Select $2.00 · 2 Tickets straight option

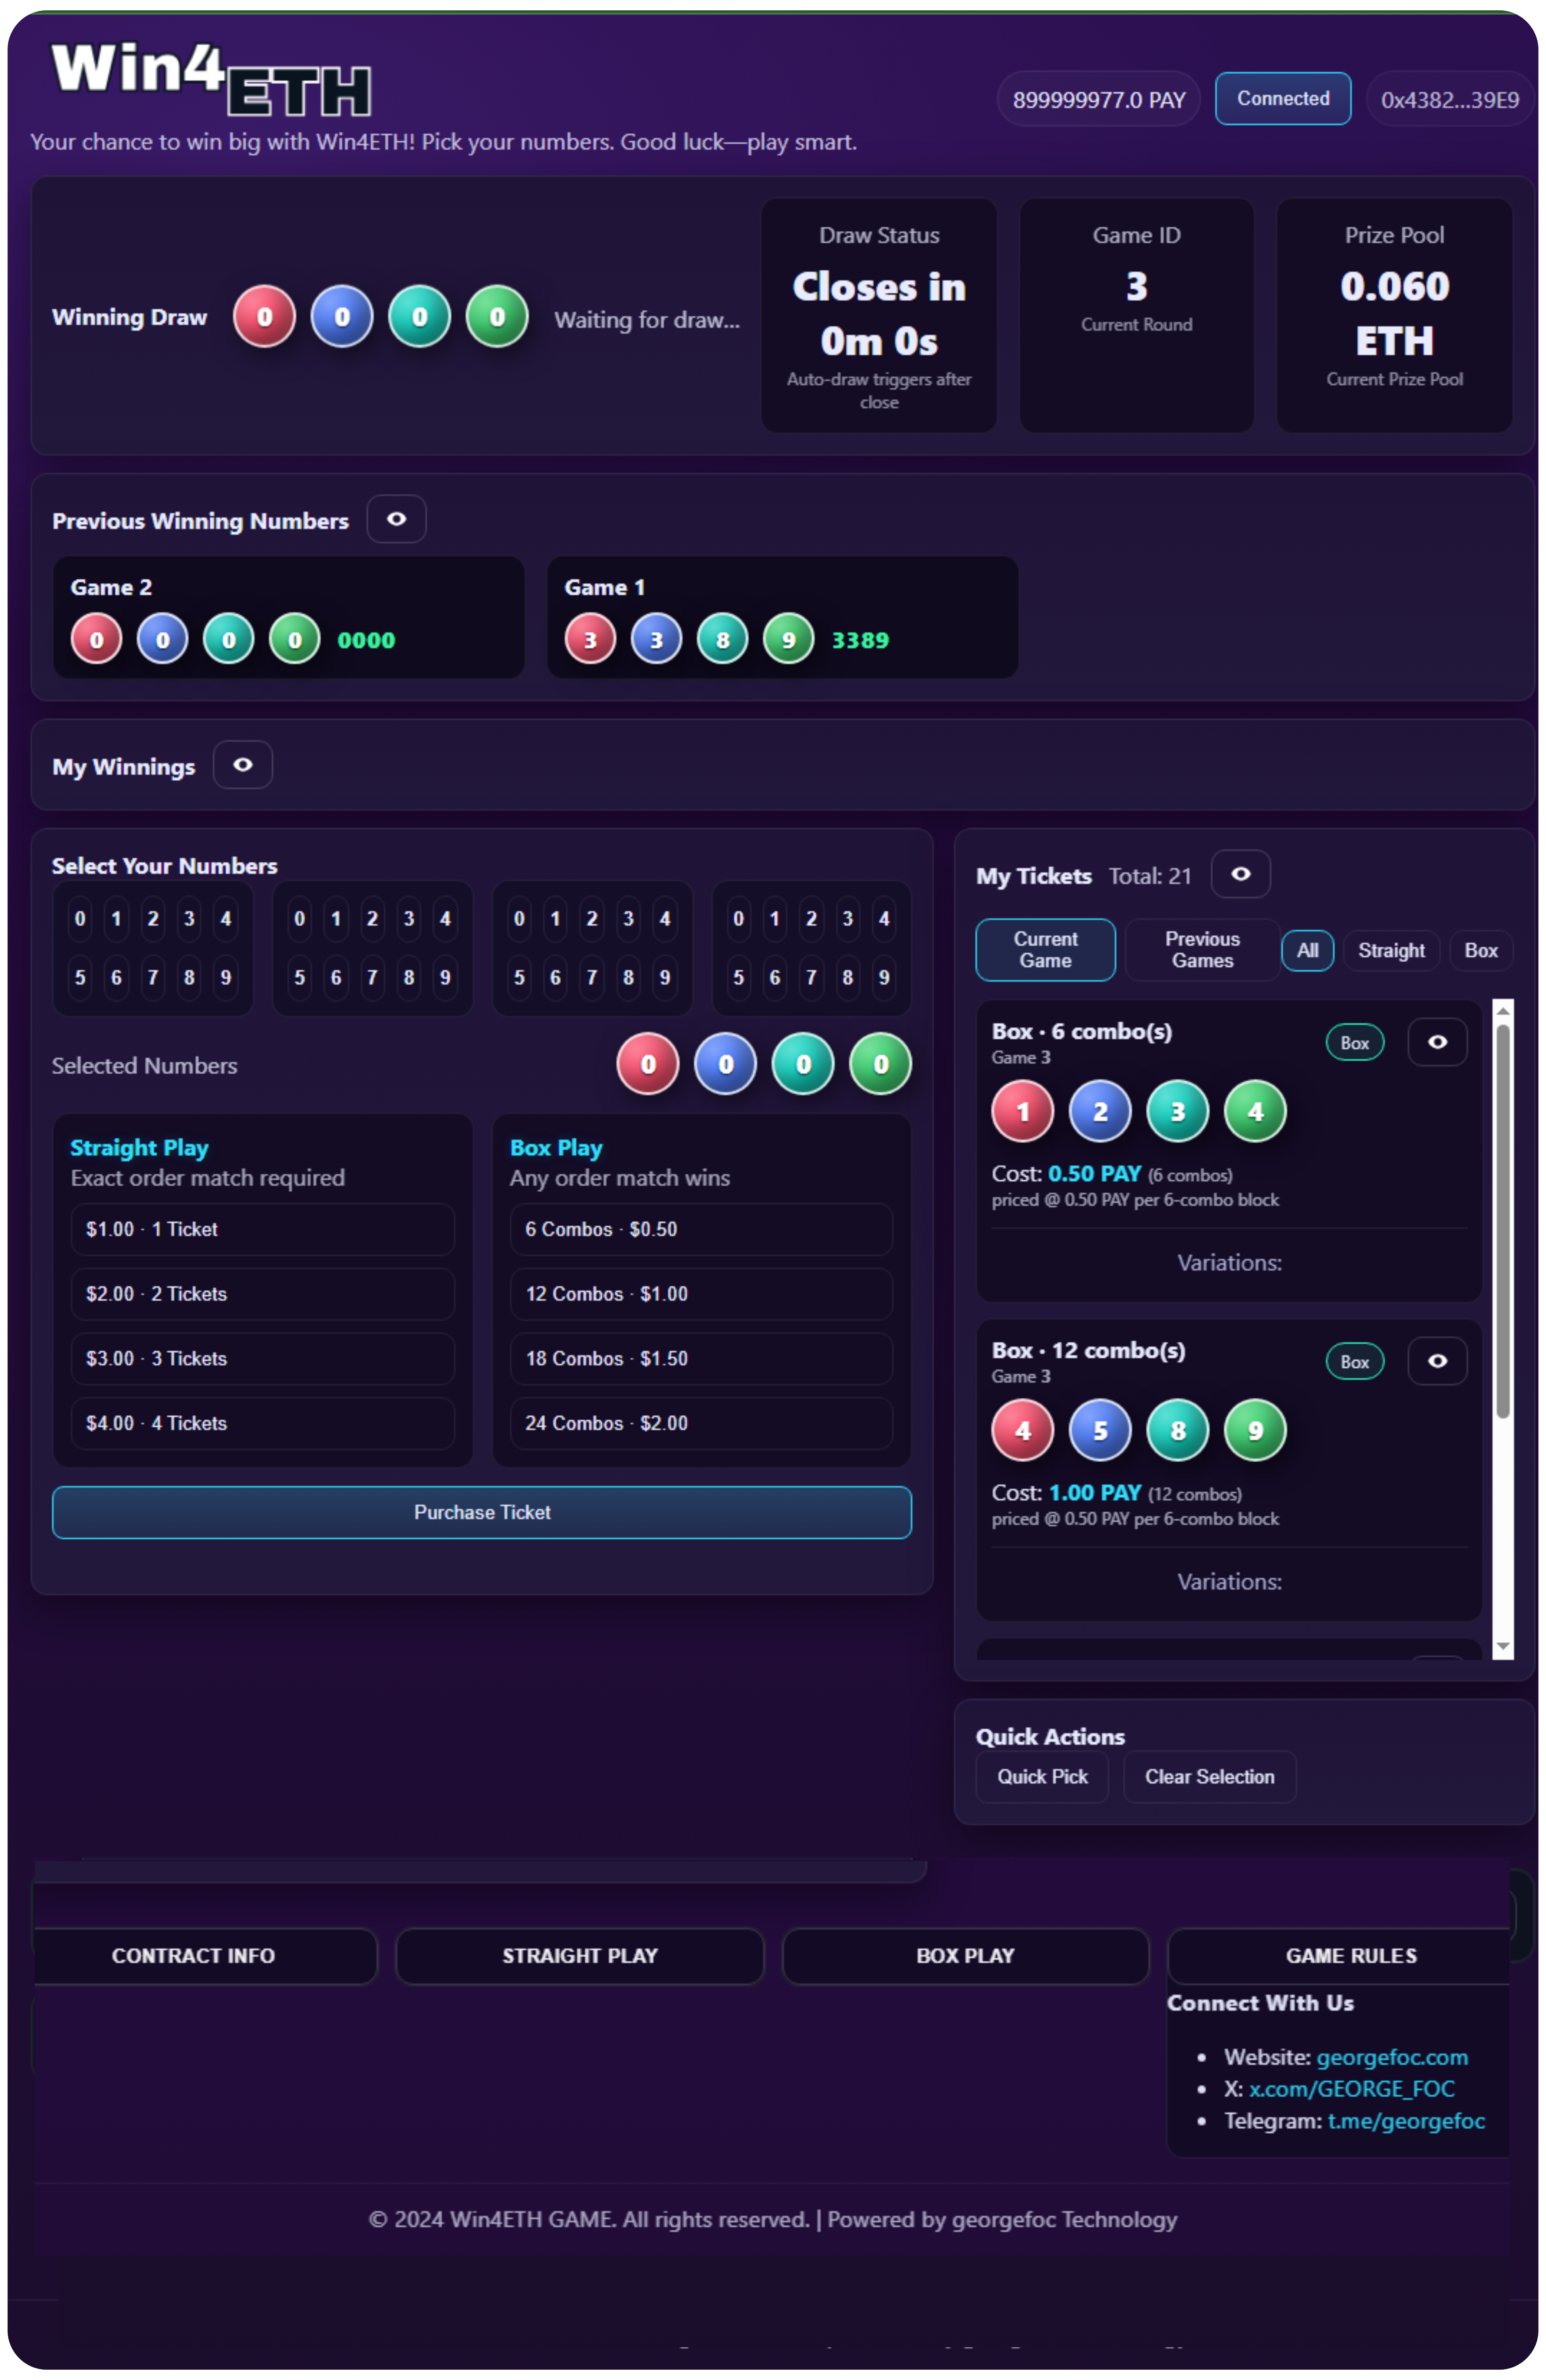point(262,1294)
